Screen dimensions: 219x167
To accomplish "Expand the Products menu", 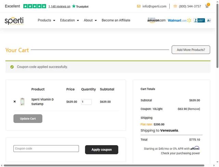I will [47, 20].
